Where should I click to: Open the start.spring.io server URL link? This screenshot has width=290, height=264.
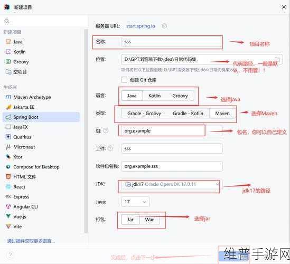pyautogui.click(x=141, y=26)
